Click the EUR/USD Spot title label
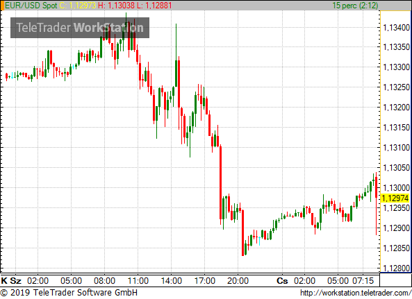Image resolution: width=412 pixels, height=299 pixels. click(x=31, y=6)
